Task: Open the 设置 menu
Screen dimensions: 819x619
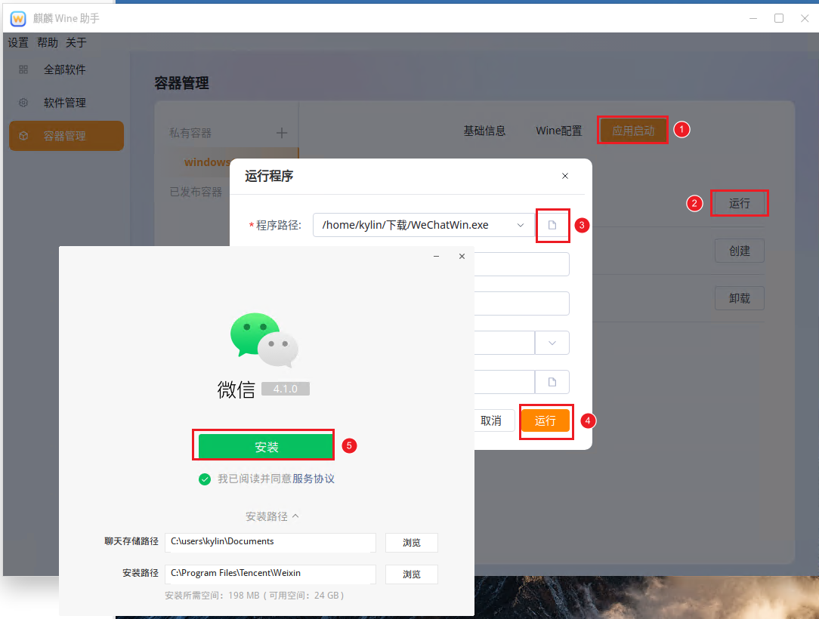Action: pyautogui.click(x=18, y=43)
